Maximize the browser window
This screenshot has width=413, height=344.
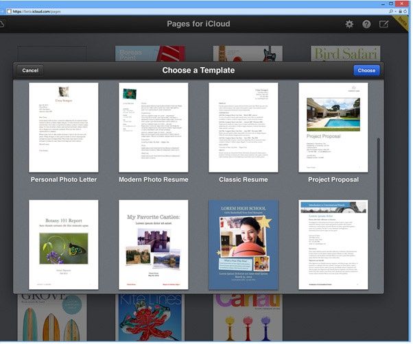391,3
